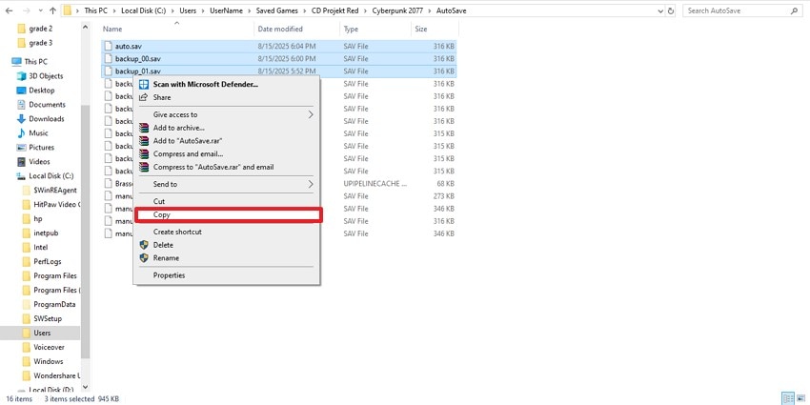Click the Share icon in context menu

144,97
